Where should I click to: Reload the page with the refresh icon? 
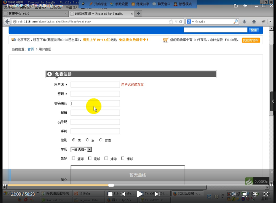coord(181,22)
